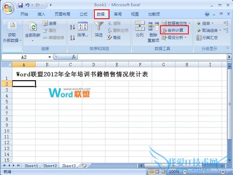Screen dimensions: 233x175
Task: Open Customize Quick Access Toolbar dropdown
Action: [50, 5]
